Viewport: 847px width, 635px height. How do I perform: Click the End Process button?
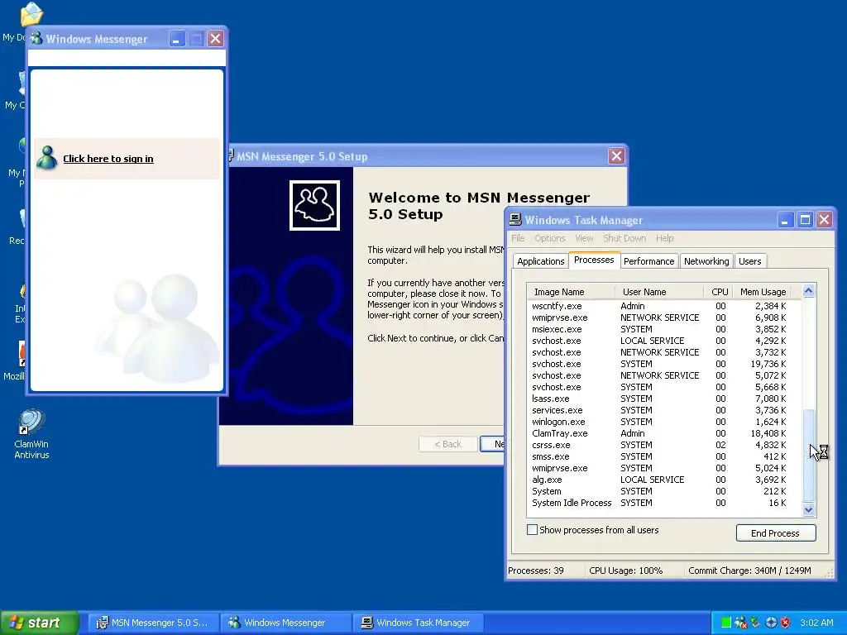coord(776,533)
